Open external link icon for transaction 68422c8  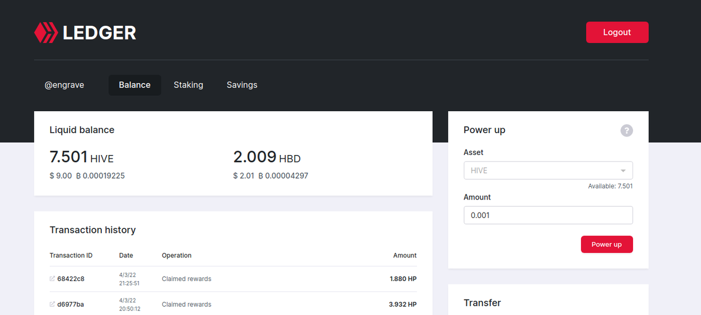53,279
